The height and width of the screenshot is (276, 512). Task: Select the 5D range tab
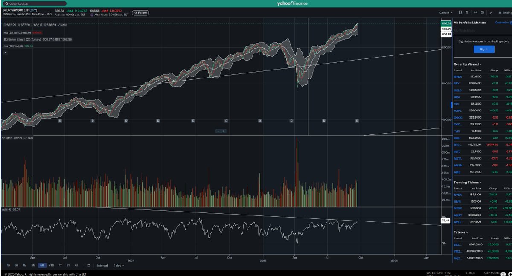[x=16, y=265]
